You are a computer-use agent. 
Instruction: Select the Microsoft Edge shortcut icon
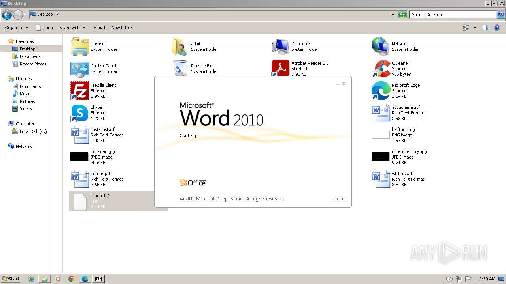click(381, 91)
